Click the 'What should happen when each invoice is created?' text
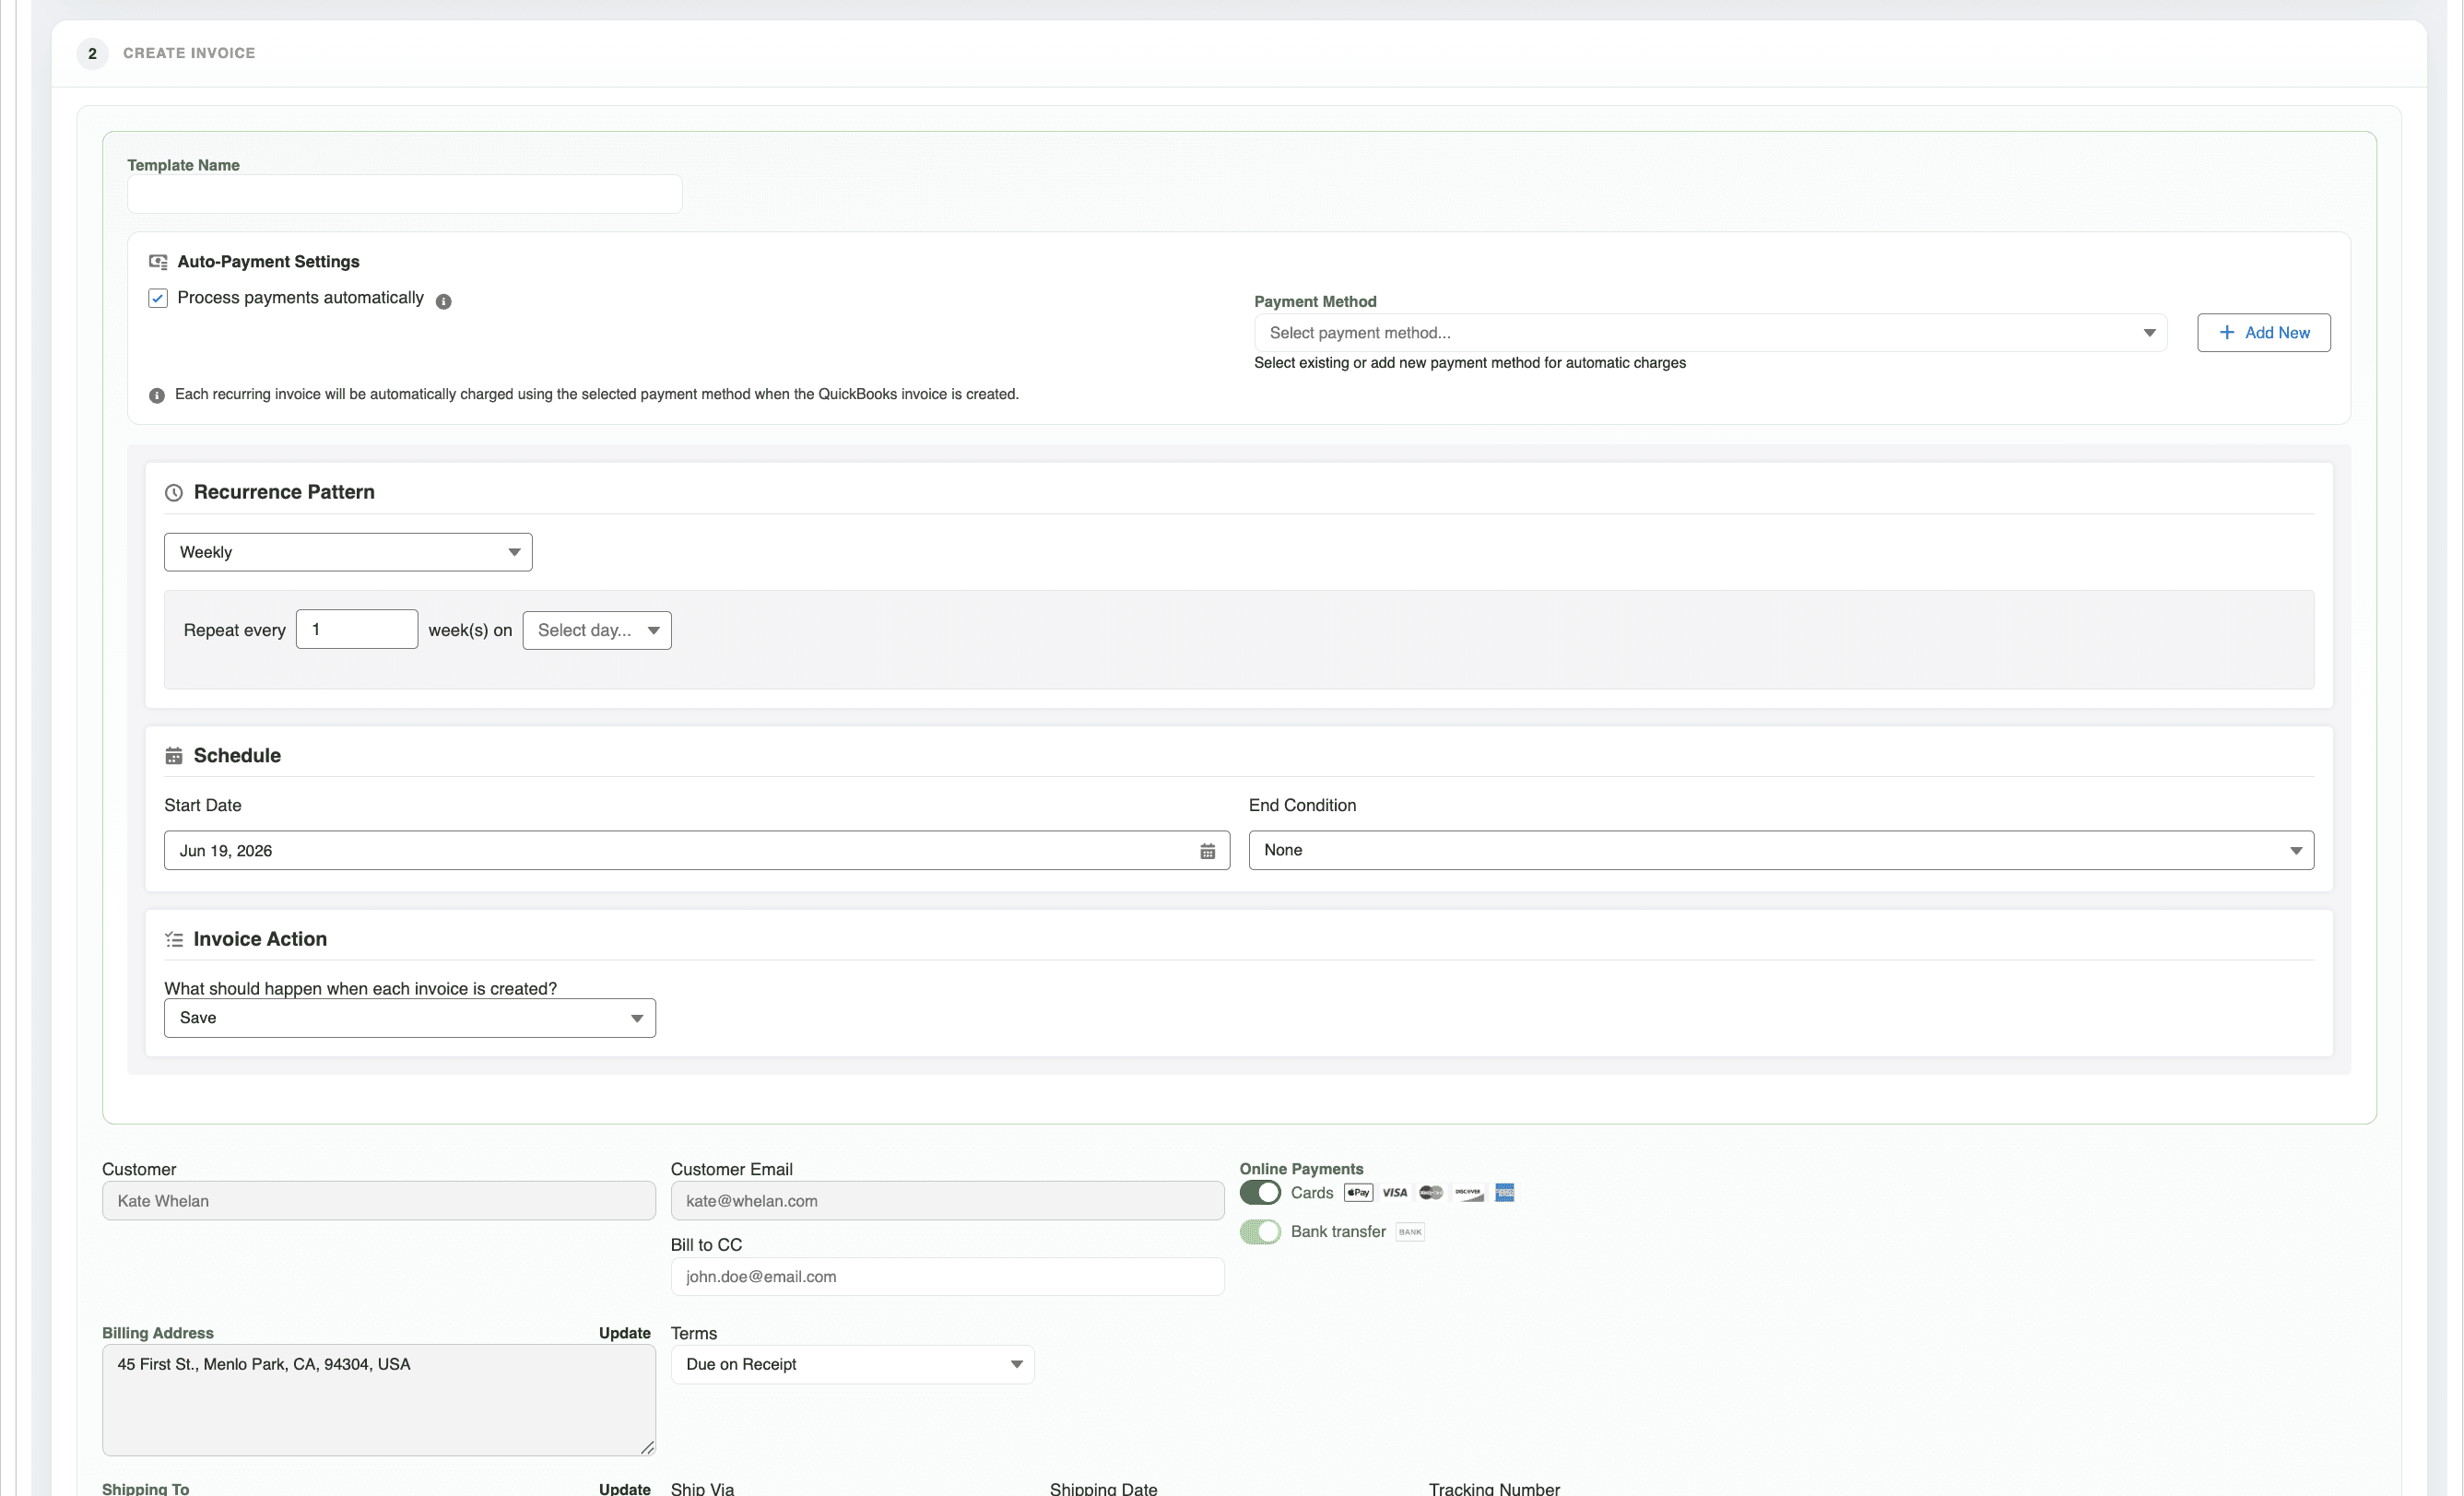The width and height of the screenshot is (2464, 1496). click(x=360, y=988)
